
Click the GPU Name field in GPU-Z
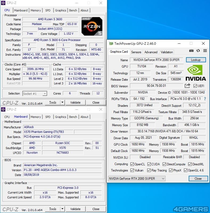(156, 60)
